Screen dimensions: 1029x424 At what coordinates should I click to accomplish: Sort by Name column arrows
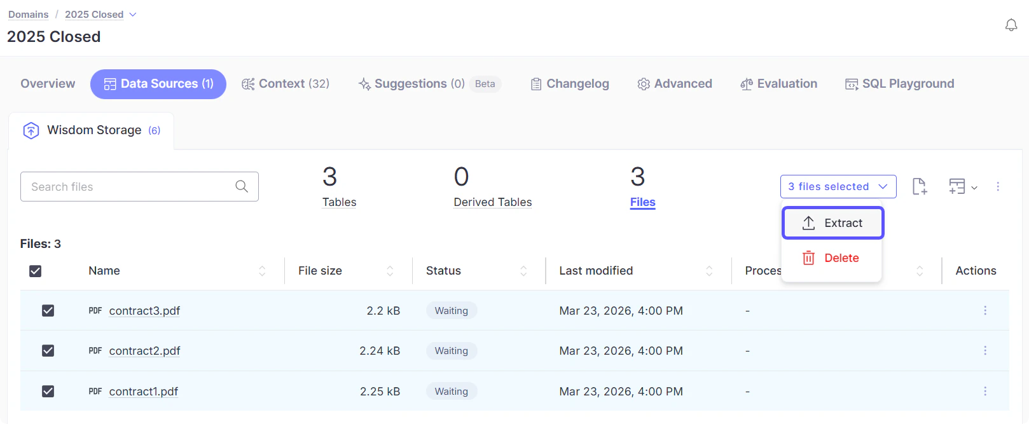tap(262, 271)
